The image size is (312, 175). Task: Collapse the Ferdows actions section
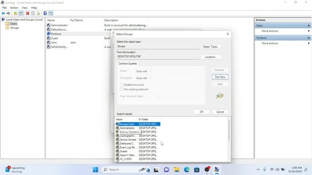pos(309,38)
